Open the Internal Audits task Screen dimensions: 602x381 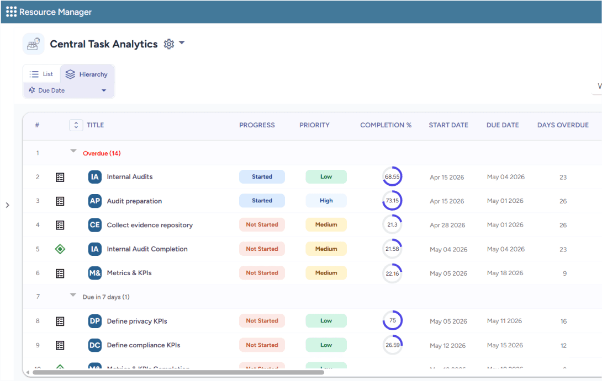pos(130,176)
